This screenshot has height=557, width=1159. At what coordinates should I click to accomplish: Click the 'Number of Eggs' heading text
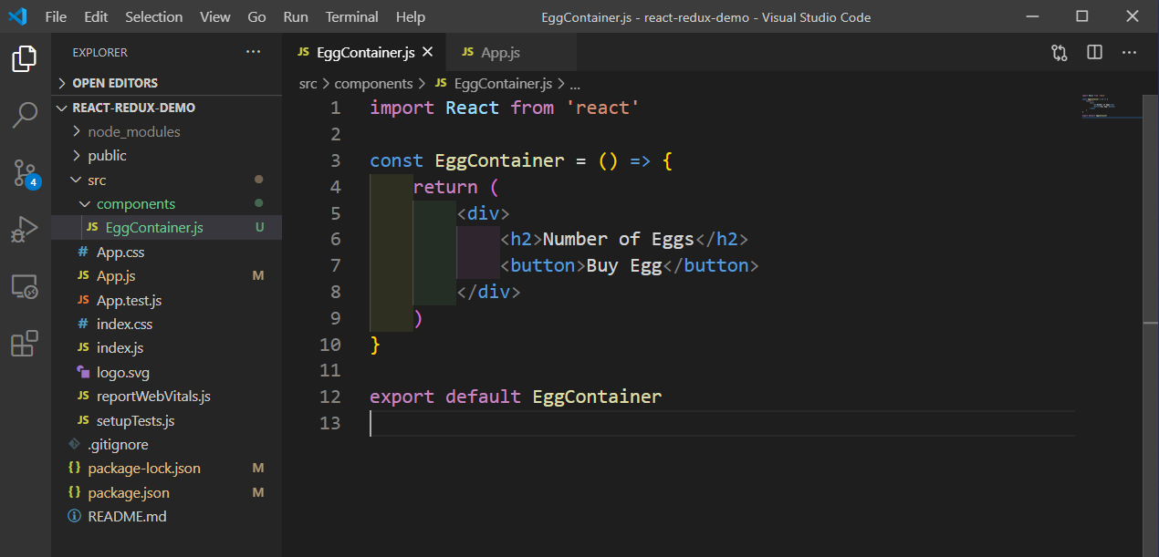point(619,240)
